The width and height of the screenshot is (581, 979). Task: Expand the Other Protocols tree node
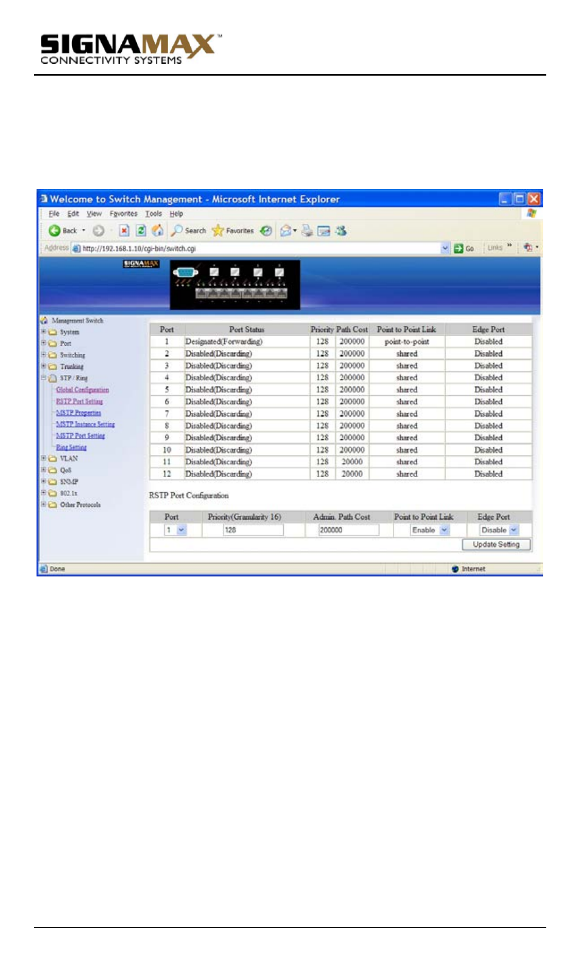[43, 504]
